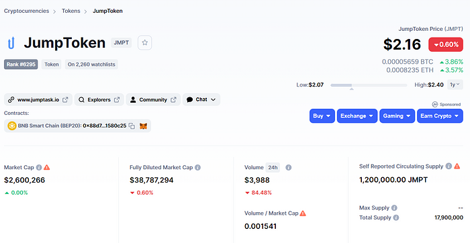470x243 pixels.
Task: Open the info icon beside Market Cap
Action: pyautogui.click(x=39, y=168)
